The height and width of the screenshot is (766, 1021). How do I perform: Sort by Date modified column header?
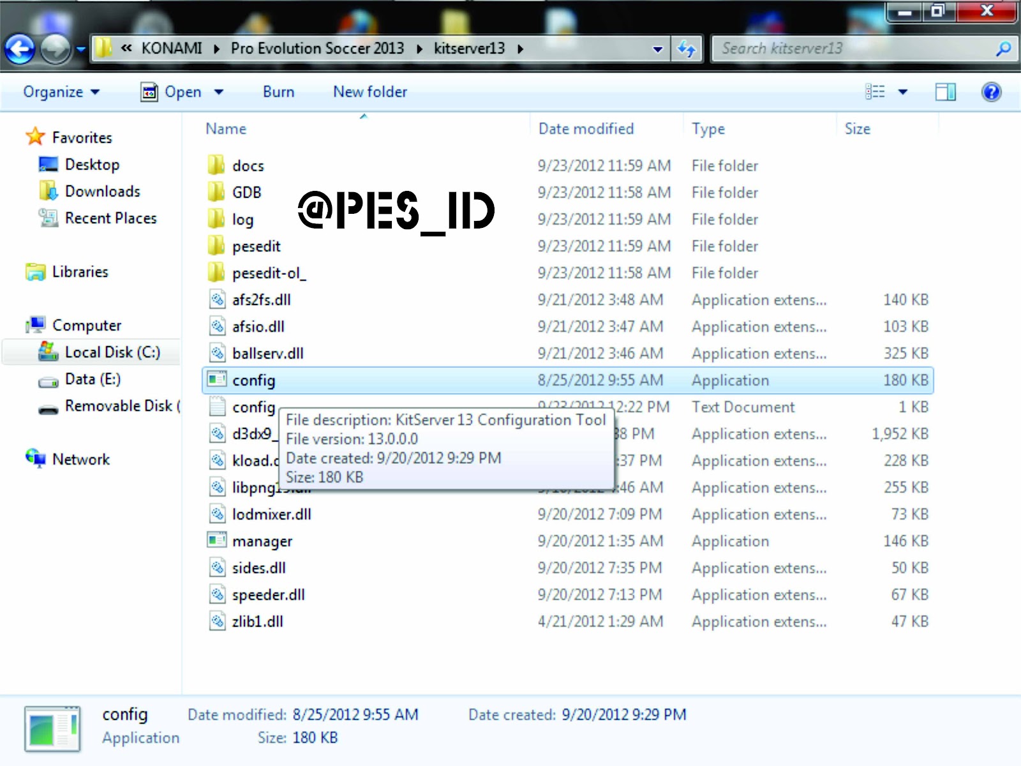pyautogui.click(x=586, y=129)
